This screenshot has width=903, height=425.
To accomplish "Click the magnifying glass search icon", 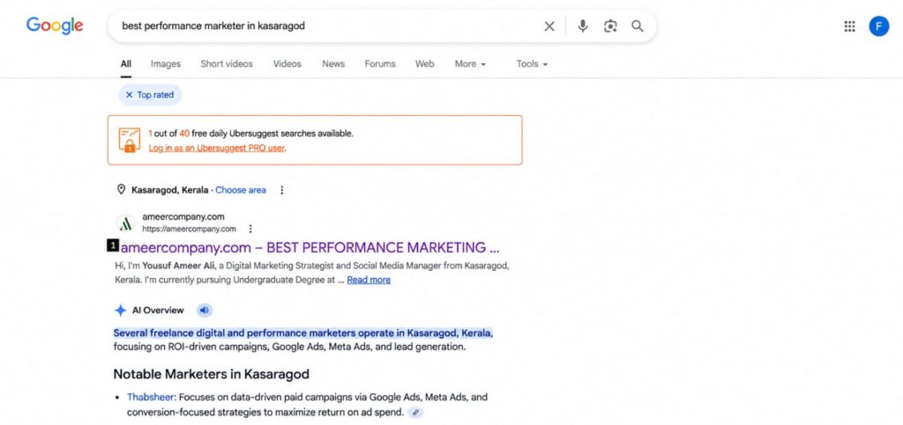I will [x=637, y=26].
